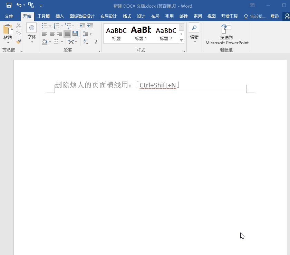The image size is (290, 255).
Task: Click the Save icon in quick access toolbar
Action: (9, 5)
